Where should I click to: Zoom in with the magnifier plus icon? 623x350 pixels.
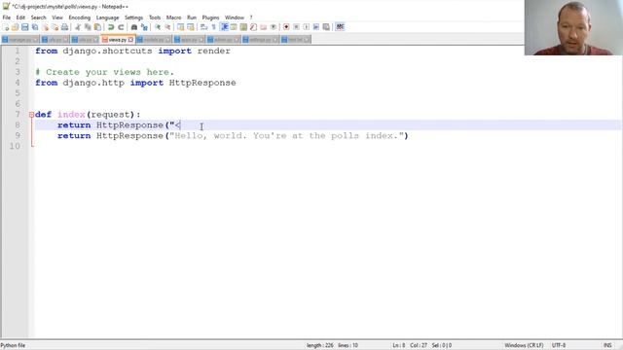tap(158, 27)
